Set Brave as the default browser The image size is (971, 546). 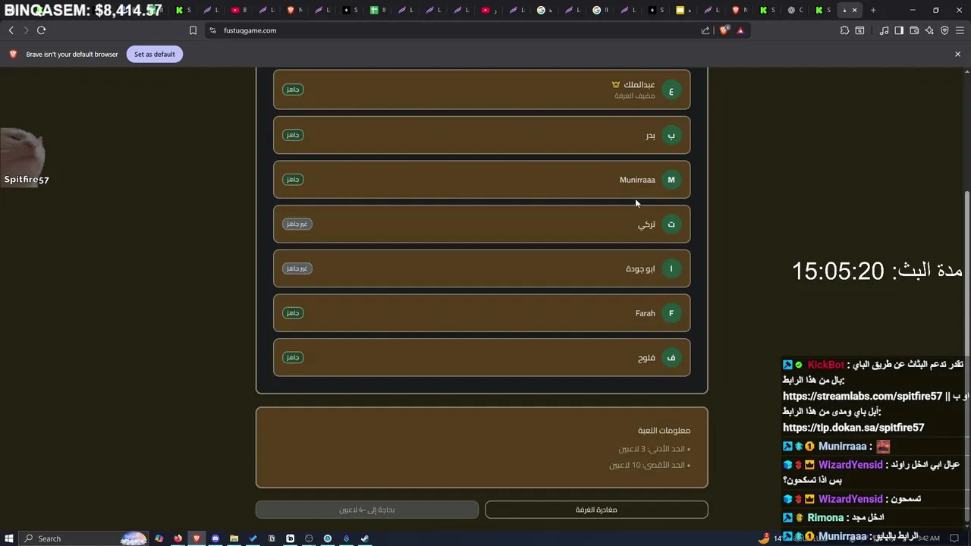(x=155, y=54)
